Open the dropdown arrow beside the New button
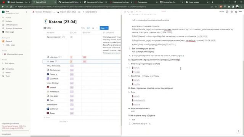This screenshot has height=137, width=244. click(x=107, y=28)
